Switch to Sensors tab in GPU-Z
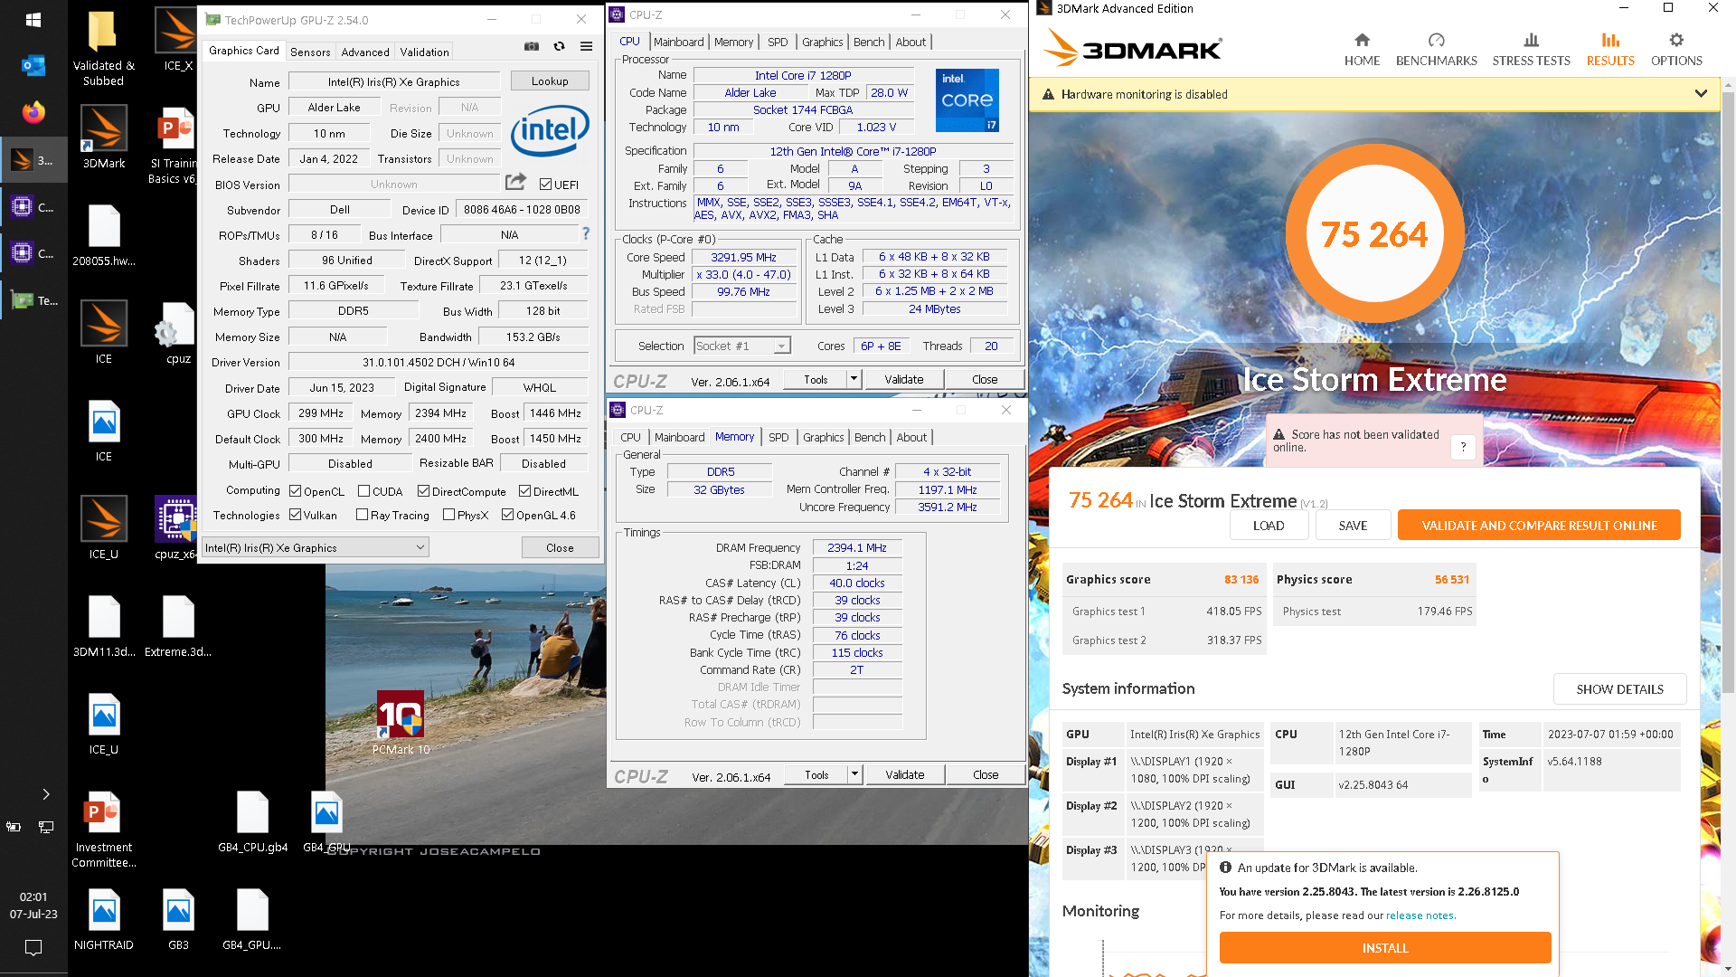Screen dimensions: 1736x977 [x=310, y=52]
